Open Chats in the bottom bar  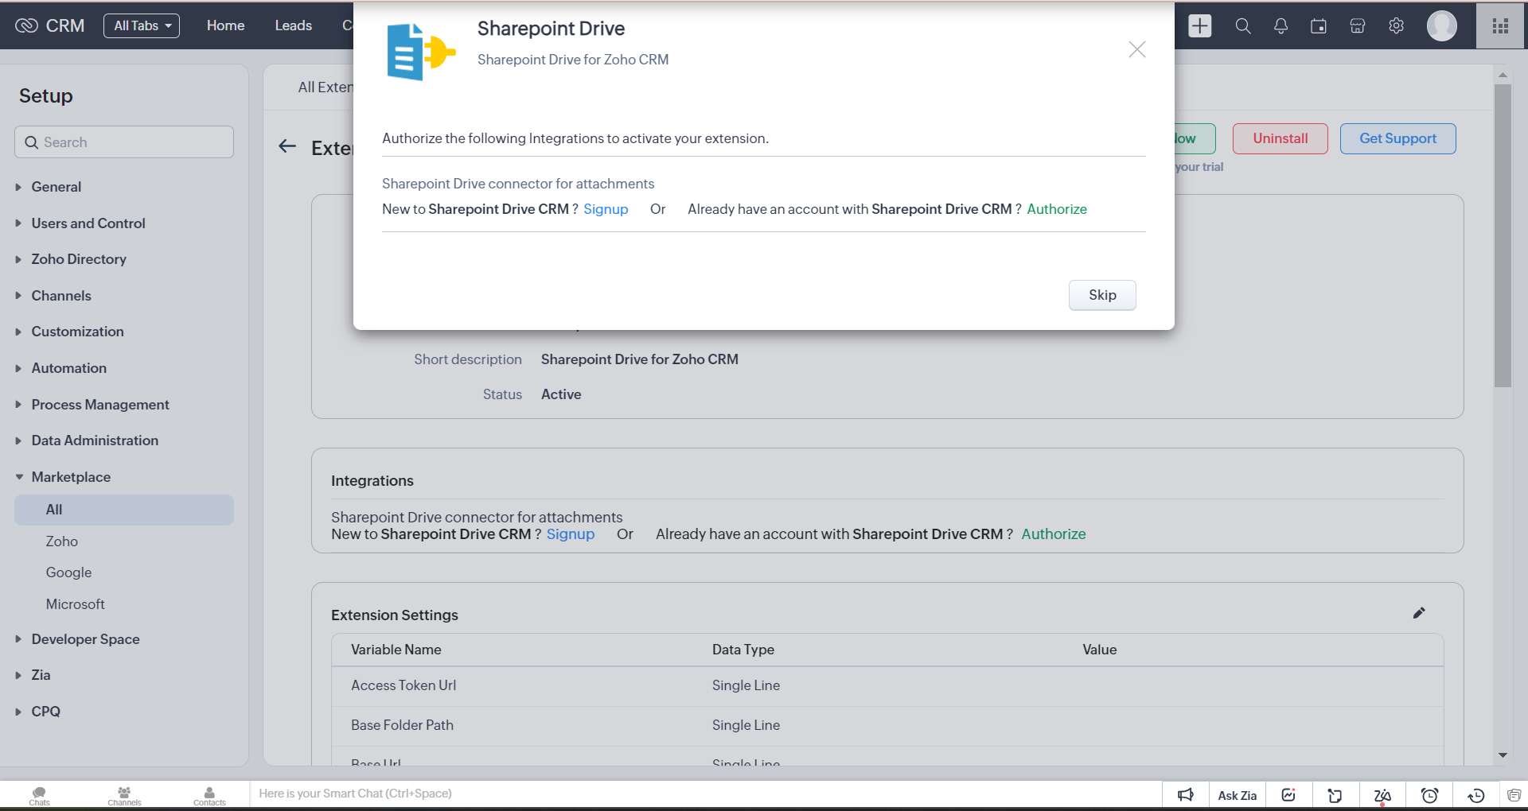[39, 795]
